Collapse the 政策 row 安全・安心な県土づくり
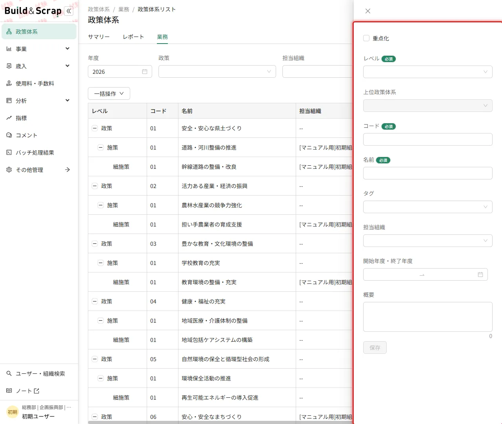502x424 pixels. click(95, 128)
